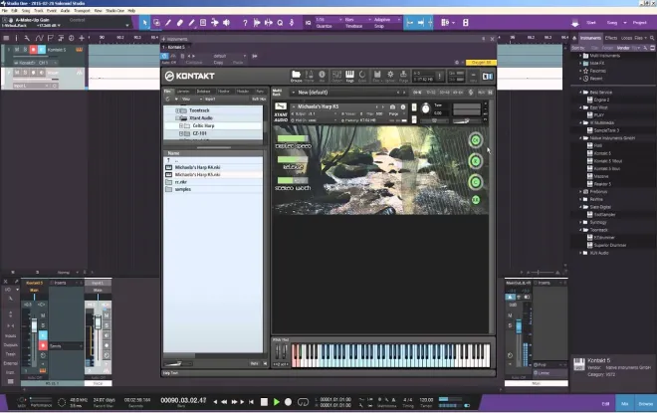Image resolution: width=657 pixels, height=413 pixels.
Task: Select the Arrow tool in the toolbar
Action: (x=145, y=23)
